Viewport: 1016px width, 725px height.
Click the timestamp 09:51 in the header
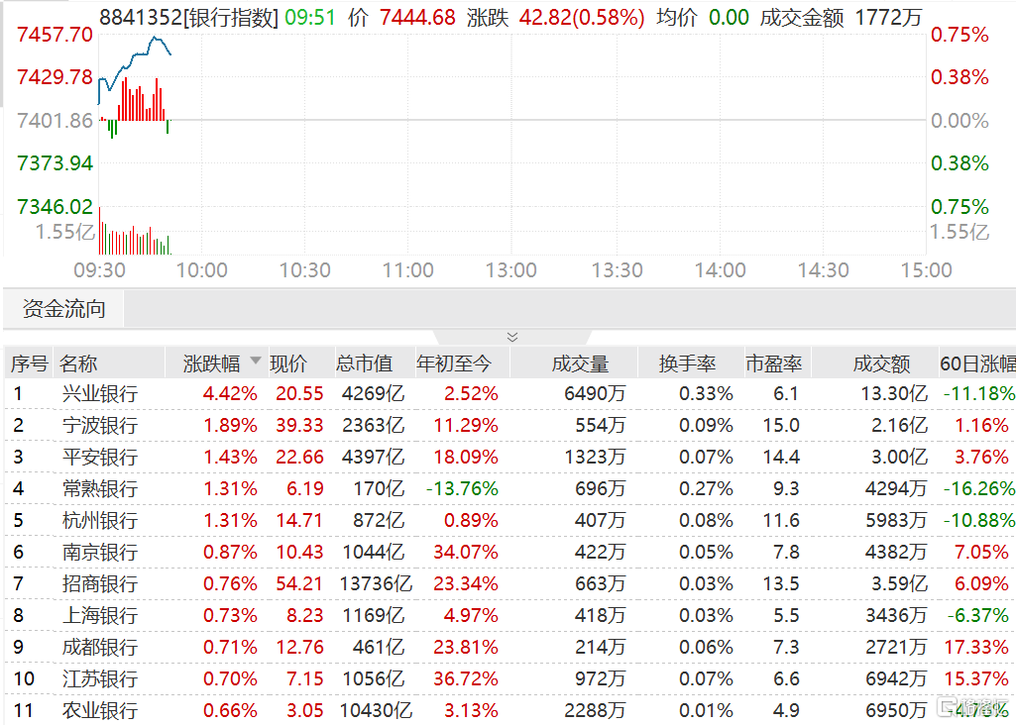tap(310, 18)
